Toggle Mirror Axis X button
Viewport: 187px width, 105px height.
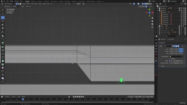172,49
